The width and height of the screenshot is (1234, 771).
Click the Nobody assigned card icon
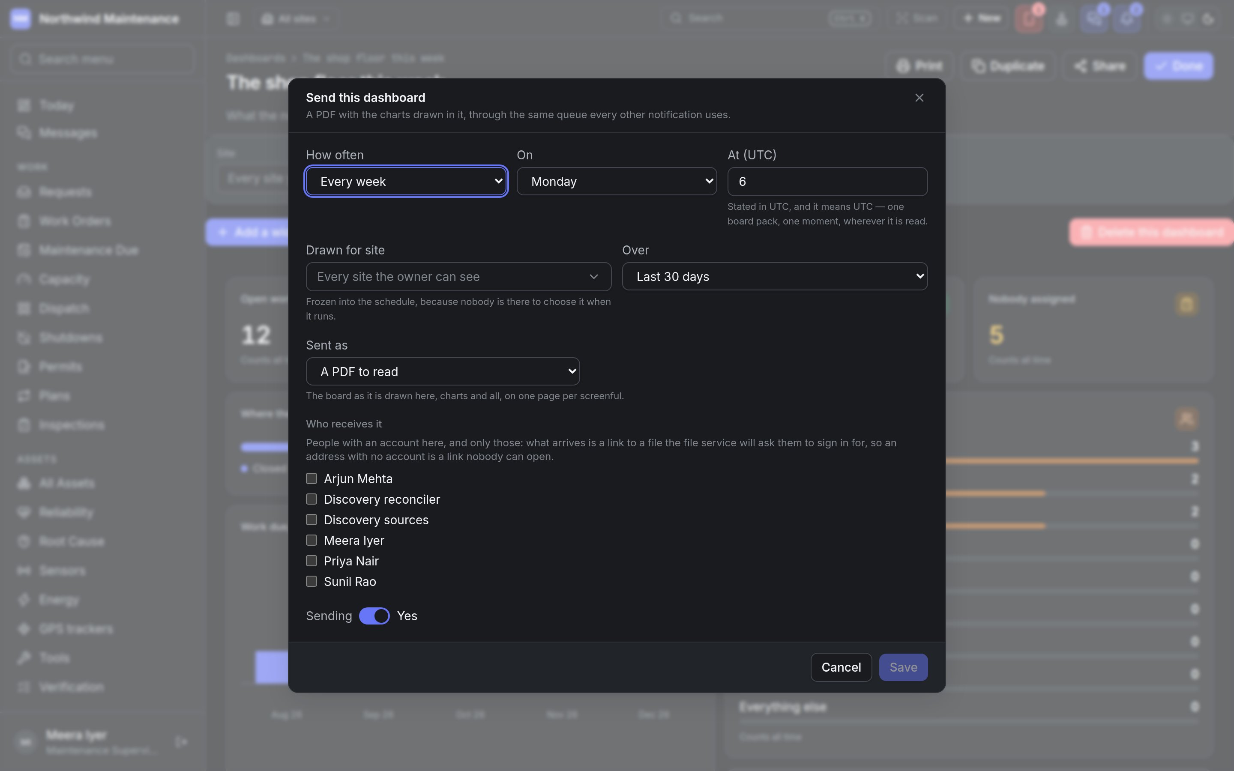pyautogui.click(x=1186, y=304)
